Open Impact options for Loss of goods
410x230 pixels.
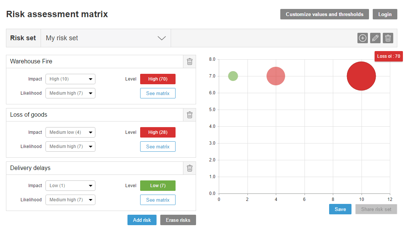[x=70, y=132]
